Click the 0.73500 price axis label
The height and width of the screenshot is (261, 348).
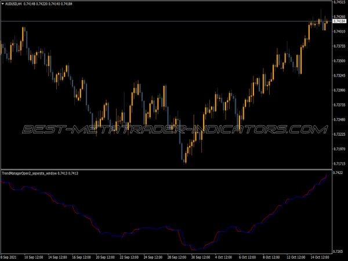point(339,60)
